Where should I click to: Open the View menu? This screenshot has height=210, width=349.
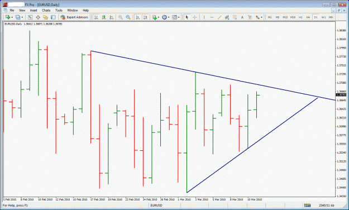(22, 10)
